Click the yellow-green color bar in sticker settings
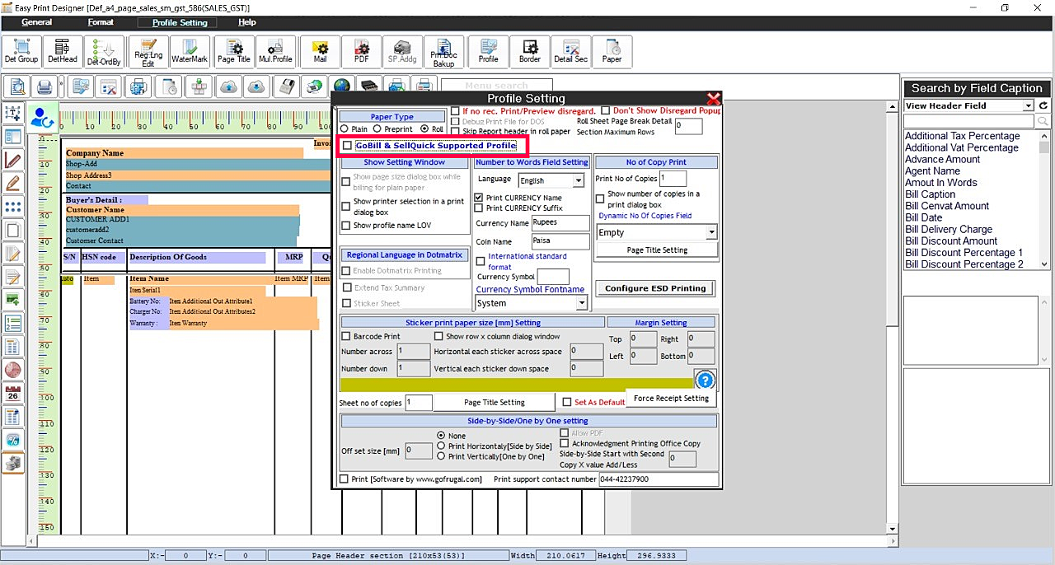The width and height of the screenshot is (1055, 565). 517,384
